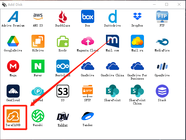Choose the pCloud icon
The height and width of the screenshot is (140, 186).
click(x=38, y=91)
